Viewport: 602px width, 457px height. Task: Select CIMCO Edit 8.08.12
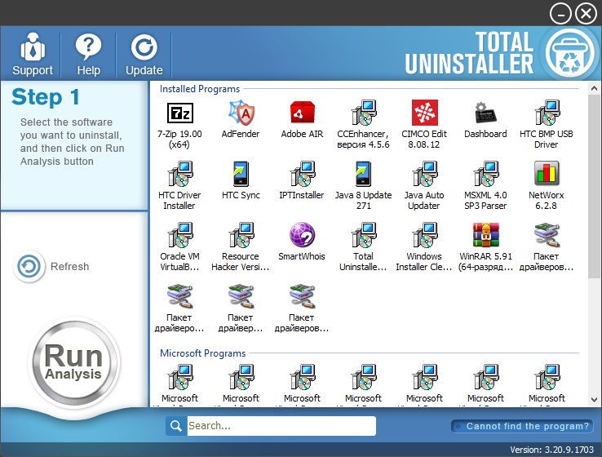tap(424, 125)
